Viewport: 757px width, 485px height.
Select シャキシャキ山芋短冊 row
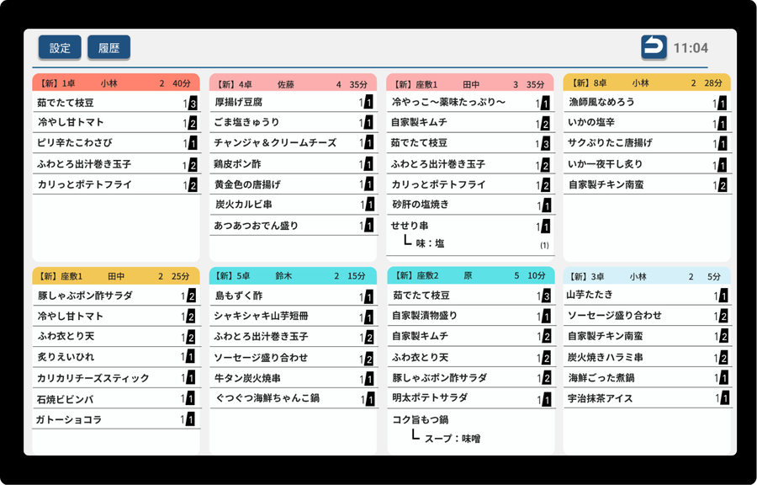[293, 316]
